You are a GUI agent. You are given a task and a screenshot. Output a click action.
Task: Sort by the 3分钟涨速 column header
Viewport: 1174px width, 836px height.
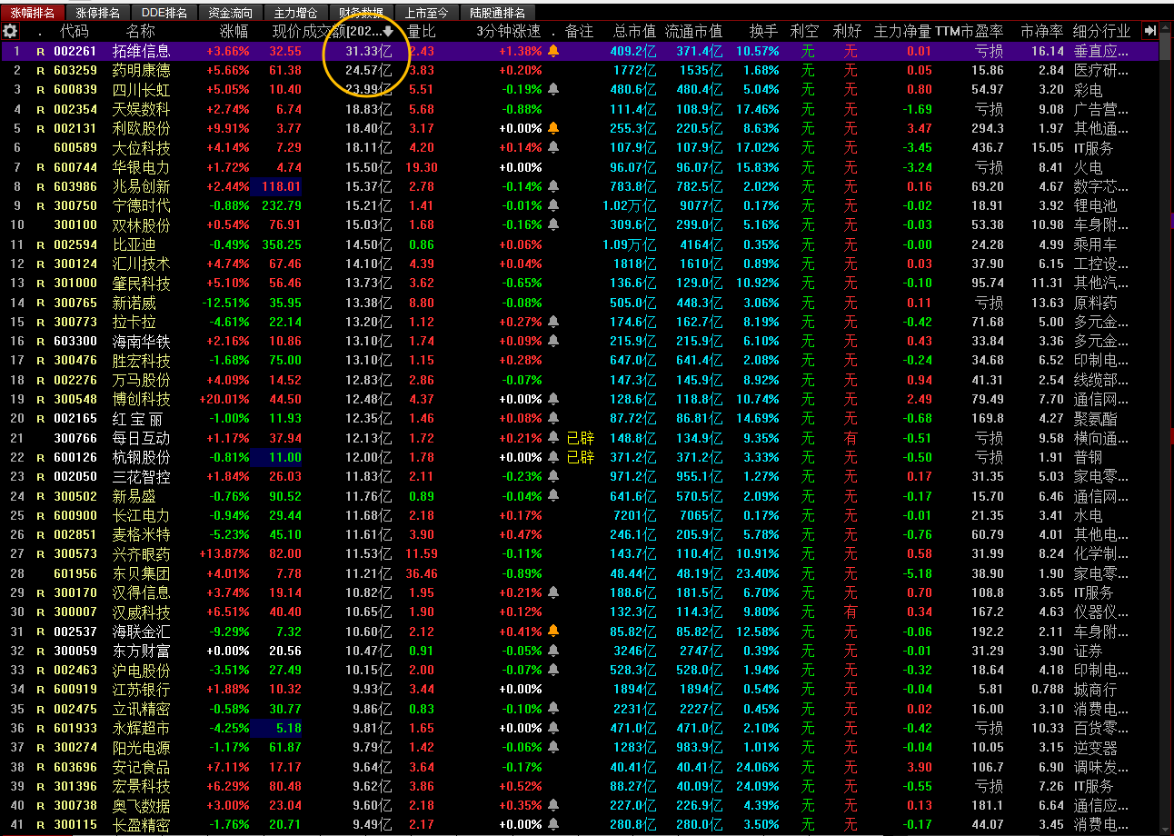pyautogui.click(x=509, y=31)
